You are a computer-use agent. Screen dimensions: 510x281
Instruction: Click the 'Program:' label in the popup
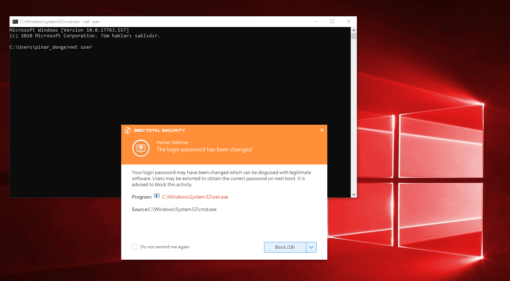[142, 197]
